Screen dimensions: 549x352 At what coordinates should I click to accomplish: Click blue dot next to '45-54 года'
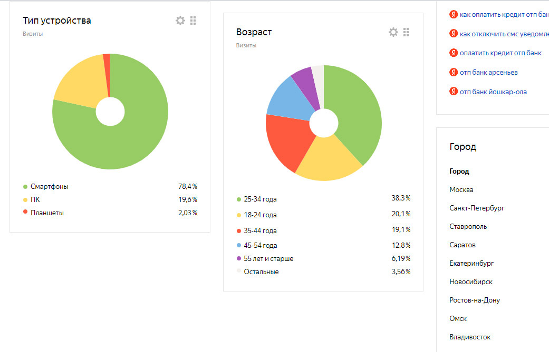pyautogui.click(x=239, y=245)
